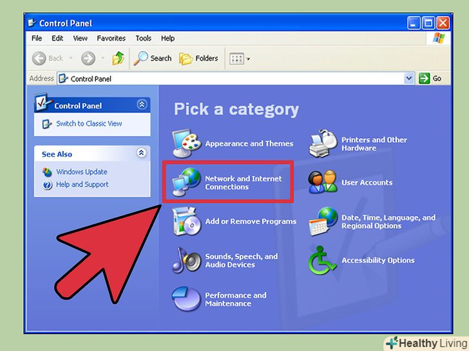Click the Windows Update icon in See Also
469x351 pixels.
tap(47, 172)
